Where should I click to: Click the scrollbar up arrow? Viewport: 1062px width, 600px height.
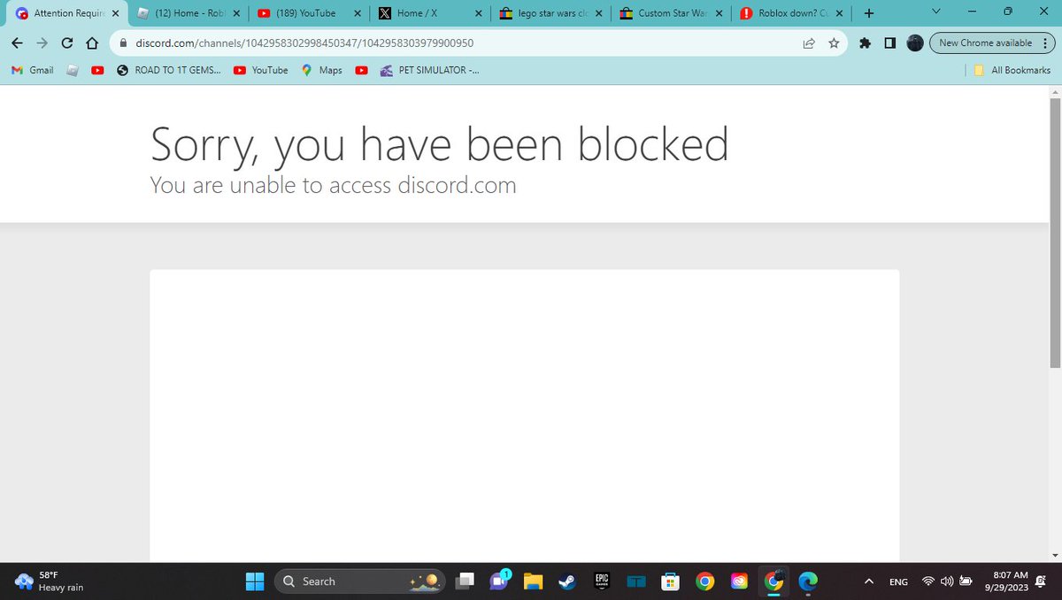pos(1055,91)
